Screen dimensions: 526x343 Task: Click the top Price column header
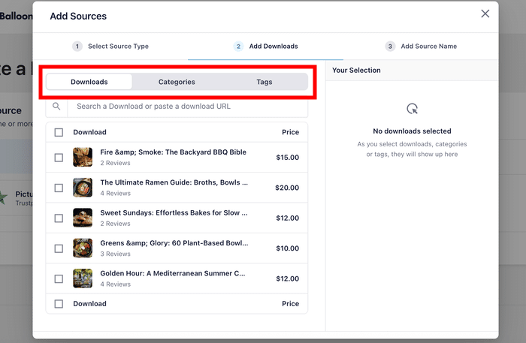click(291, 132)
